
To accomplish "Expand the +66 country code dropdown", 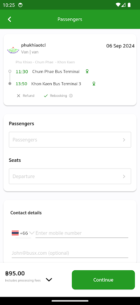I will coord(32,233).
